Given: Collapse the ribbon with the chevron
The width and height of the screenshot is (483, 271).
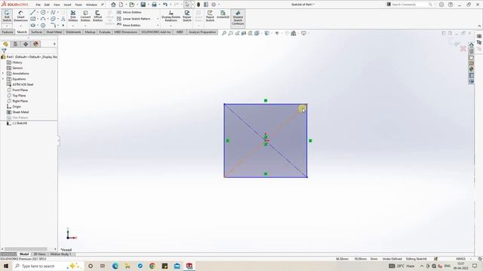Looking at the screenshot, I should (x=479, y=26).
